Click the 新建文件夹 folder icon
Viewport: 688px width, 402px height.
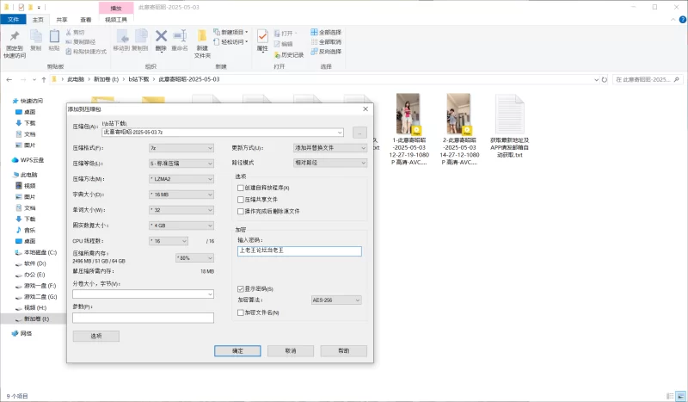[x=202, y=36]
